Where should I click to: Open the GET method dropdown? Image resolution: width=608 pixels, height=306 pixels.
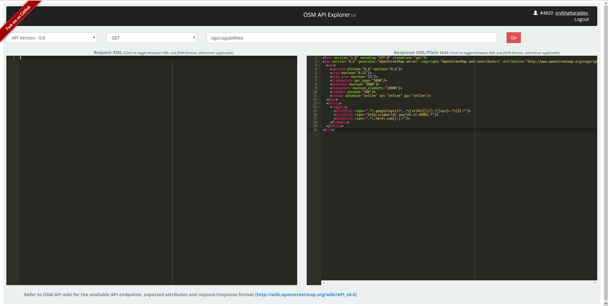[x=152, y=38]
